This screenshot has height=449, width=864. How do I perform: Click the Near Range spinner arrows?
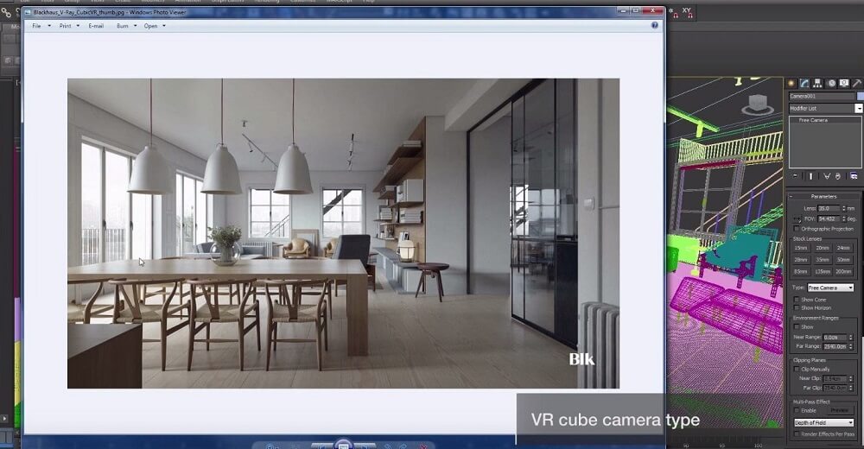pos(851,337)
